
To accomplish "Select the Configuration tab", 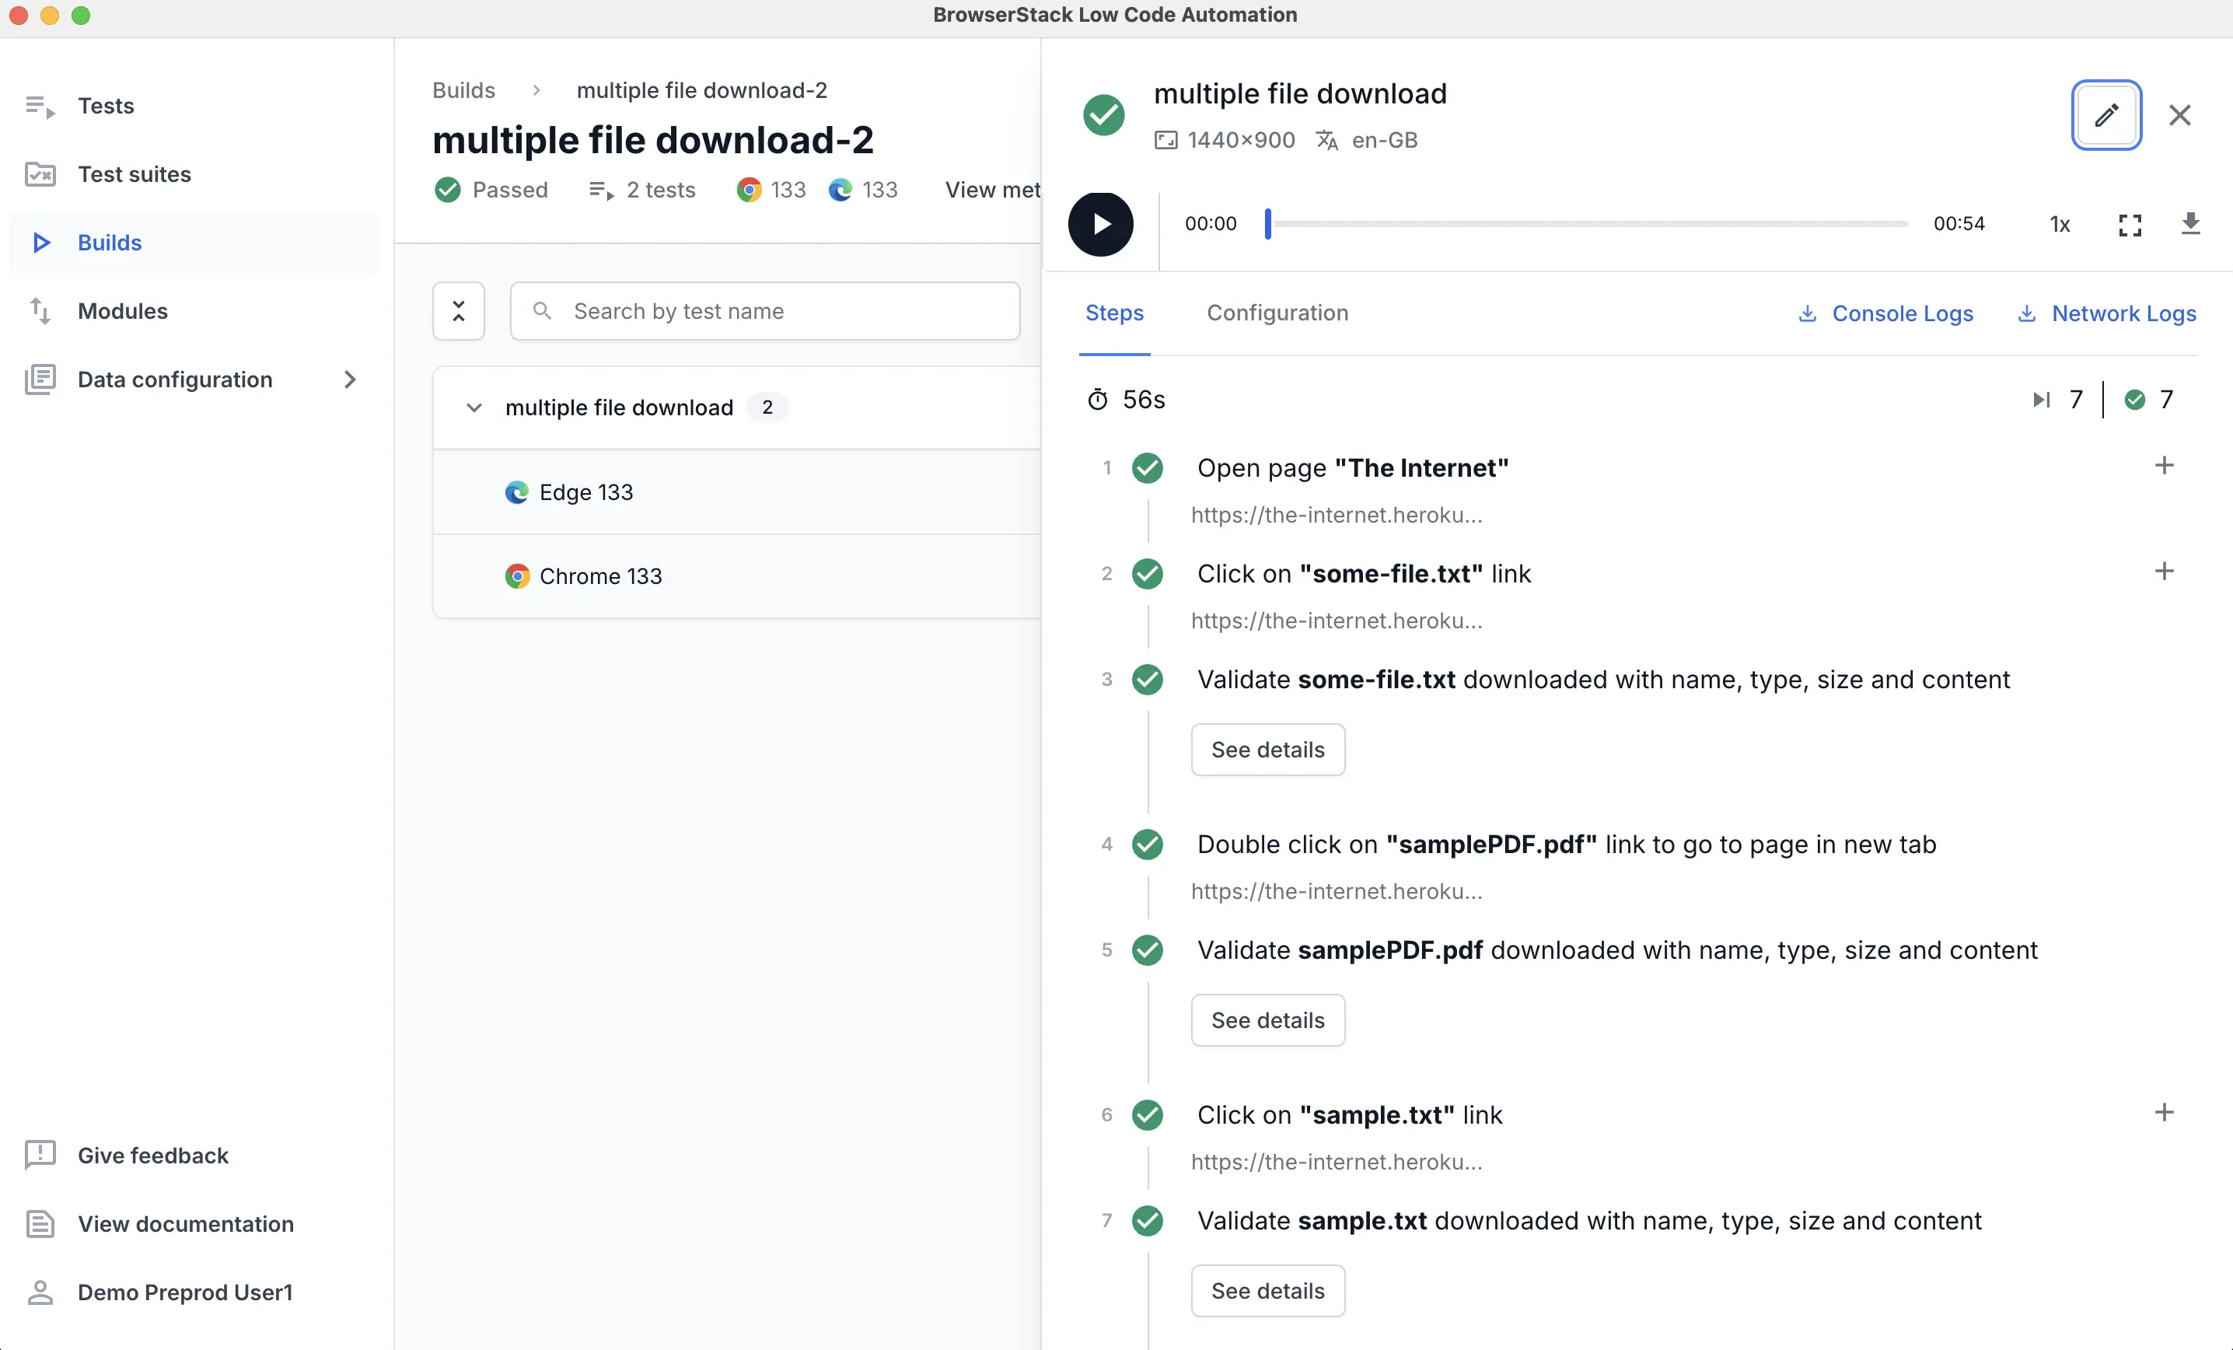I will [x=1276, y=311].
